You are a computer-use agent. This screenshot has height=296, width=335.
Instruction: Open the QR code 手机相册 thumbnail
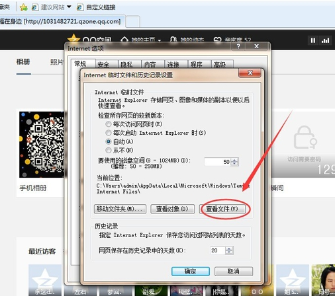tap(42, 145)
